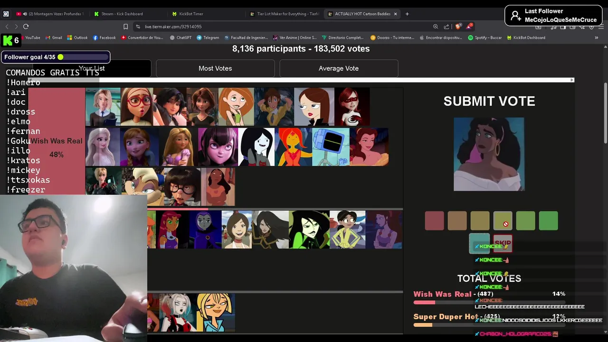608x342 pixels.
Task: Vote with the red tier swatch
Action: tap(434, 221)
